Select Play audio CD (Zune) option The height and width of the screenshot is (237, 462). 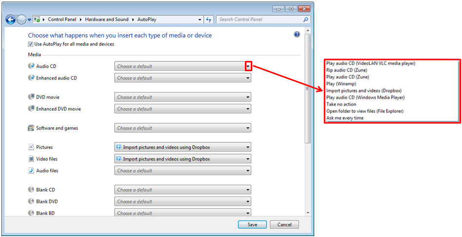click(347, 77)
